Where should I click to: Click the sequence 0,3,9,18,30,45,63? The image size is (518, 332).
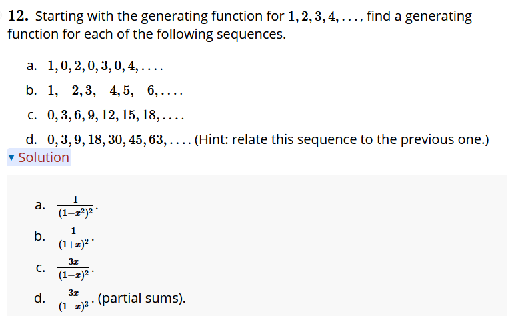[x=119, y=140]
